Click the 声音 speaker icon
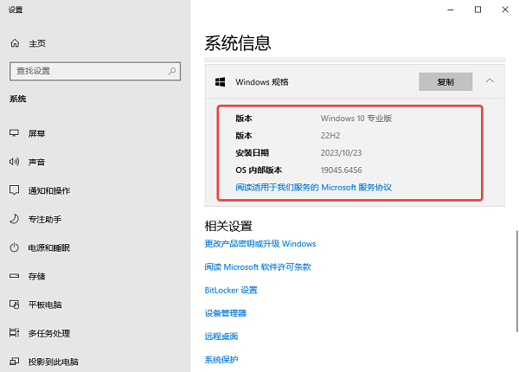Image resolution: width=519 pixels, height=372 pixels. [x=14, y=162]
